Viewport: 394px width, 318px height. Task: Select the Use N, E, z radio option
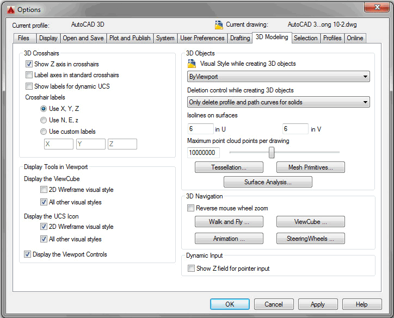(x=44, y=120)
